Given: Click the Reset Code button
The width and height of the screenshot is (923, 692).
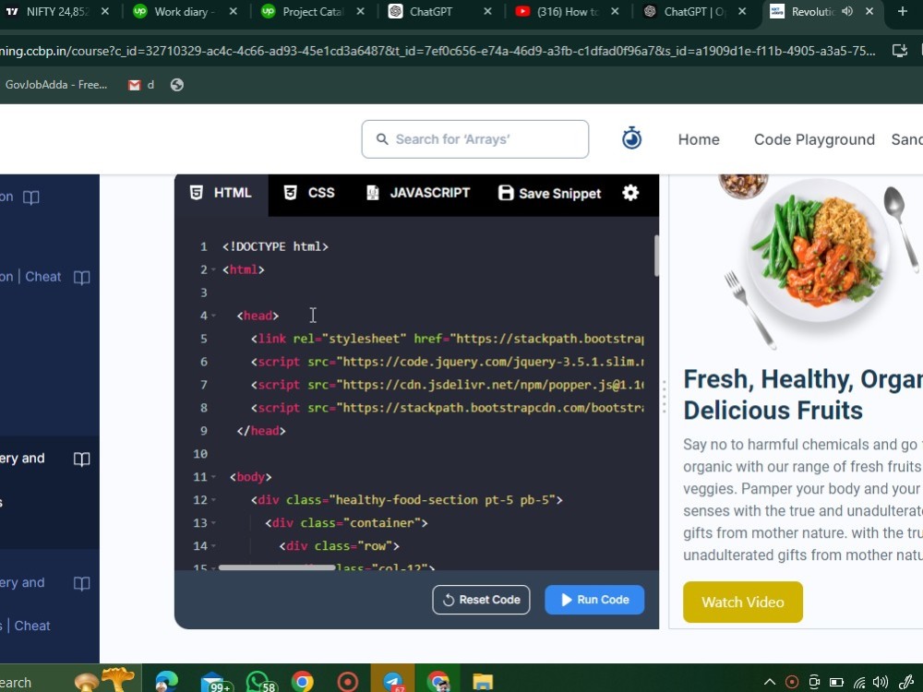Looking at the screenshot, I should pos(481,600).
